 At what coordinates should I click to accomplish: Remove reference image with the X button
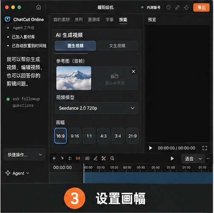tap(133, 71)
